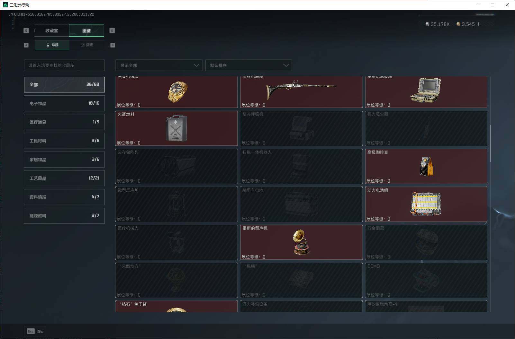Select the 医疗道具 category
The image size is (515, 339).
coord(64,122)
